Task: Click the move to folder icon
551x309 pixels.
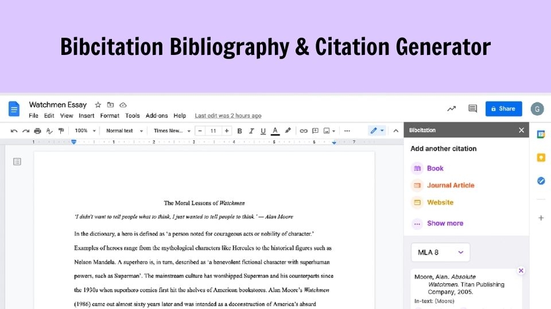Action: click(110, 105)
